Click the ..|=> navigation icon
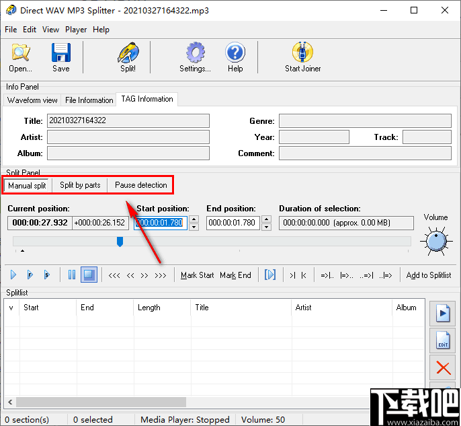 386,275
